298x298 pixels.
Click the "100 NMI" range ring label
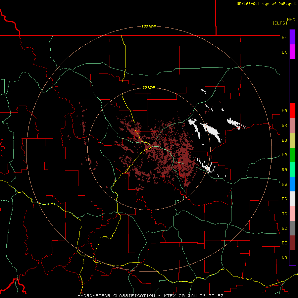tap(149, 26)
